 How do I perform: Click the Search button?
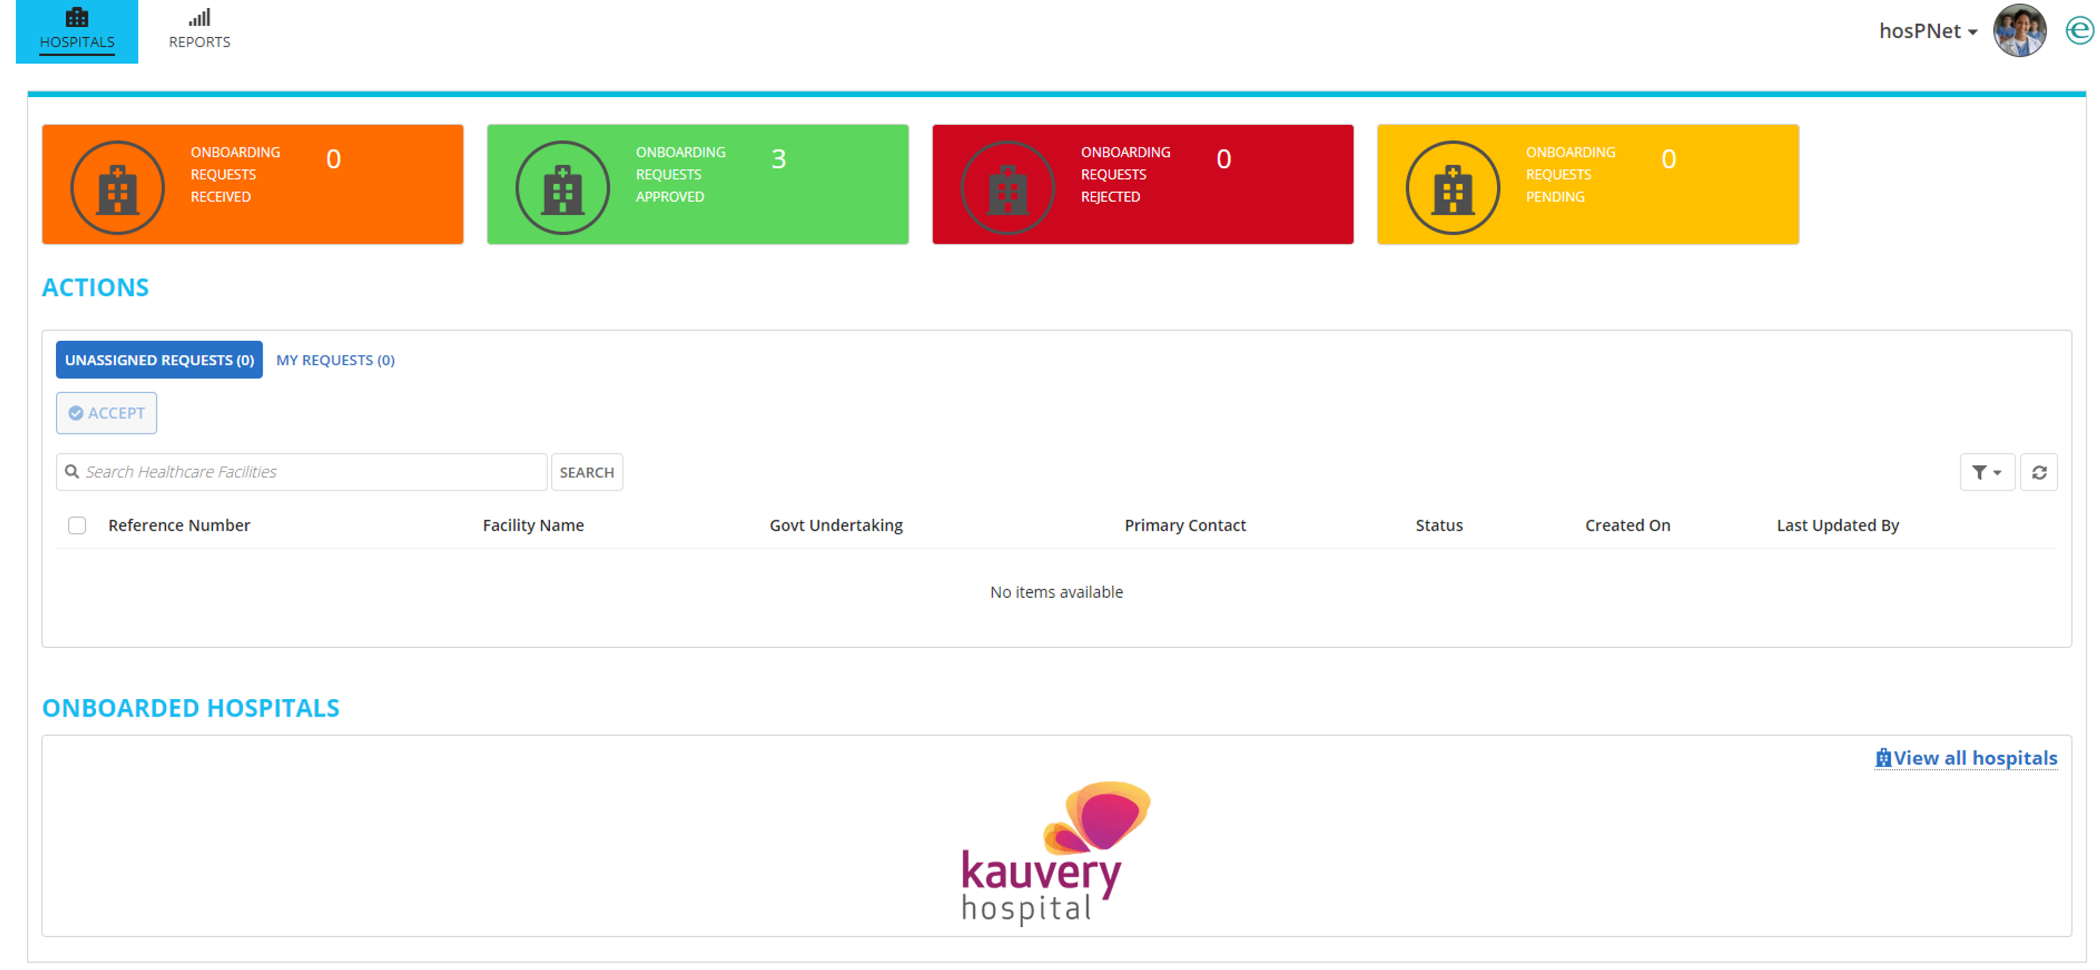(587, 472)
